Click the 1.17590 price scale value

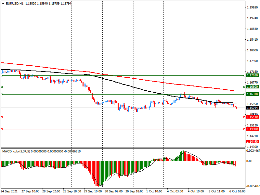(x=253, y=61)
